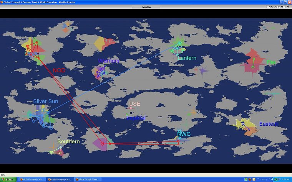Click the USE alliance label

click(x=134, y=104)
